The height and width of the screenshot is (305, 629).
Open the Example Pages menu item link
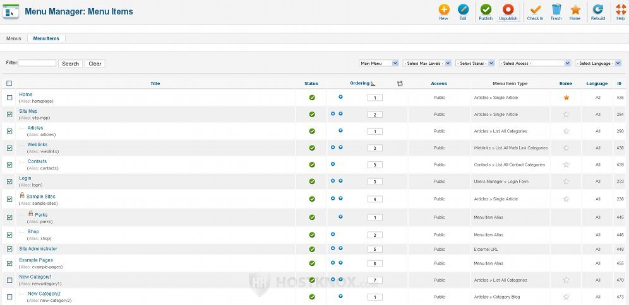pyautogui.click(x=36, y=260)
